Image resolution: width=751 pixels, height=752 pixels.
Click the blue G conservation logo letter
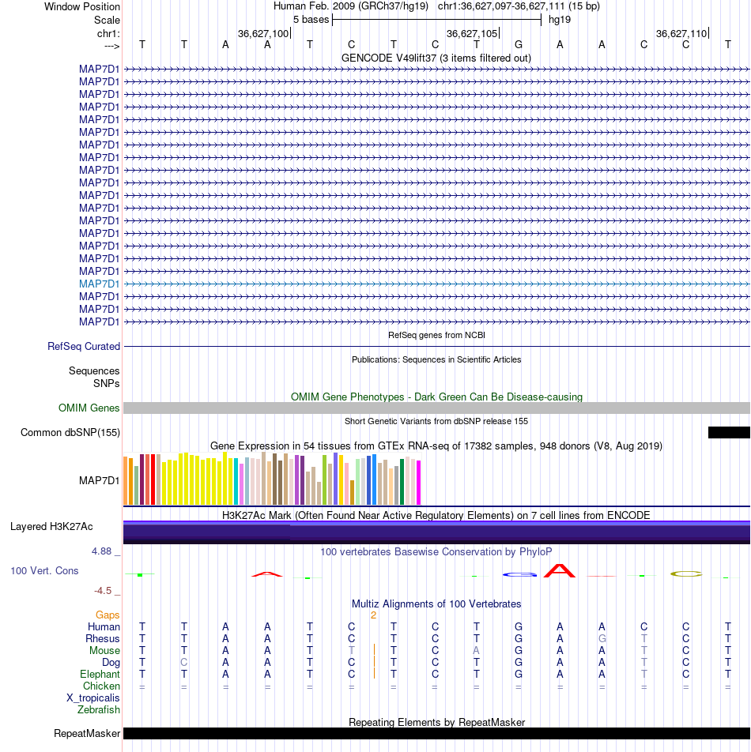point(519,574)
